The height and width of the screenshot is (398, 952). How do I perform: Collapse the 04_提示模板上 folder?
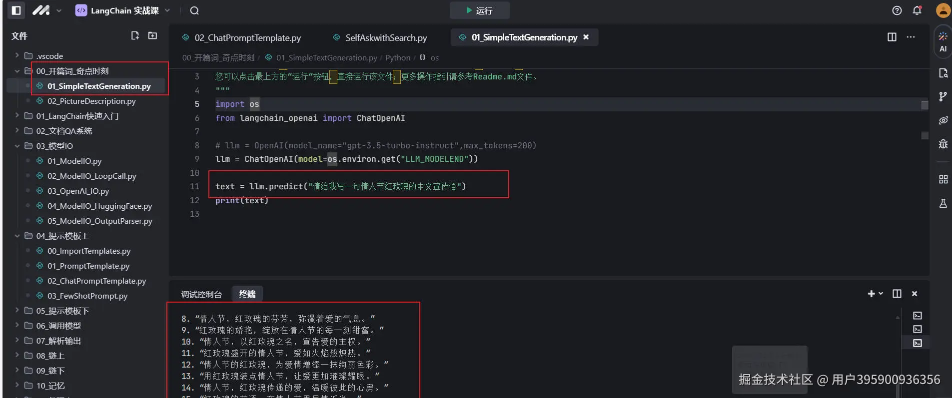click(17, 236)
